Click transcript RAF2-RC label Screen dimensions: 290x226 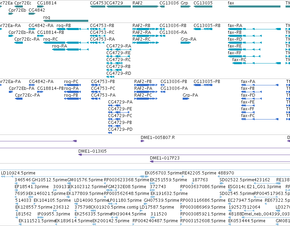[141, 39]
